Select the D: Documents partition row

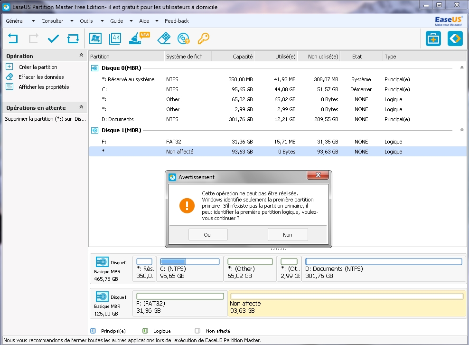point(277,119)
